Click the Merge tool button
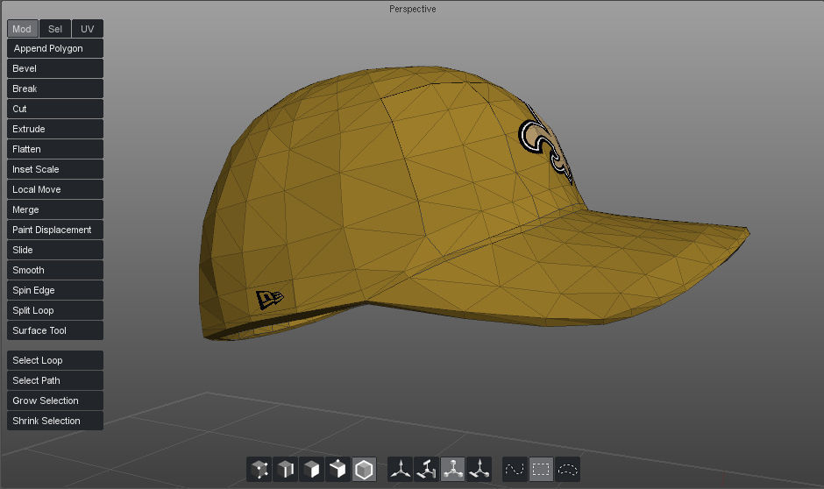Viewport: 824px width, 489px height. click(x=55, y=209)
